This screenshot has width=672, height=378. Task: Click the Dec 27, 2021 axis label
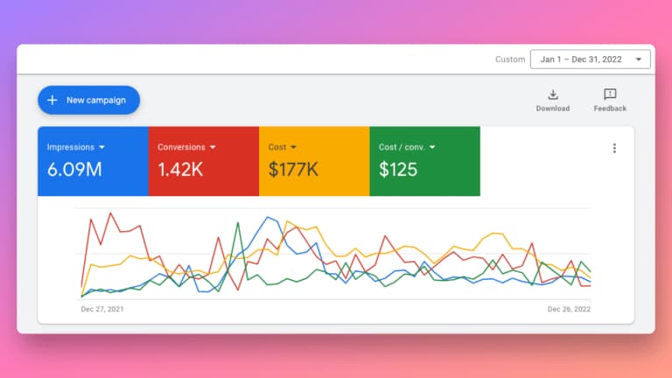click(x=102, y=309)
